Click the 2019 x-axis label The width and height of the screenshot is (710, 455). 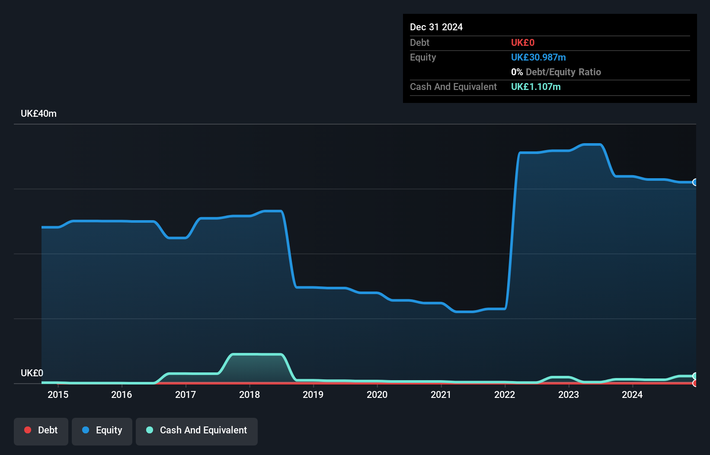(313, 394)
